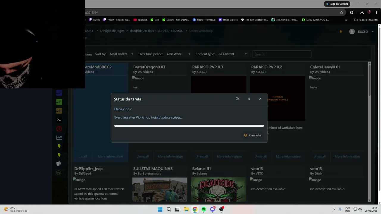Image resolution: width=381 pixels, height=214 pixels.
Task: View More Information for ColeteHeavy0.01
Action: [347, 156]
